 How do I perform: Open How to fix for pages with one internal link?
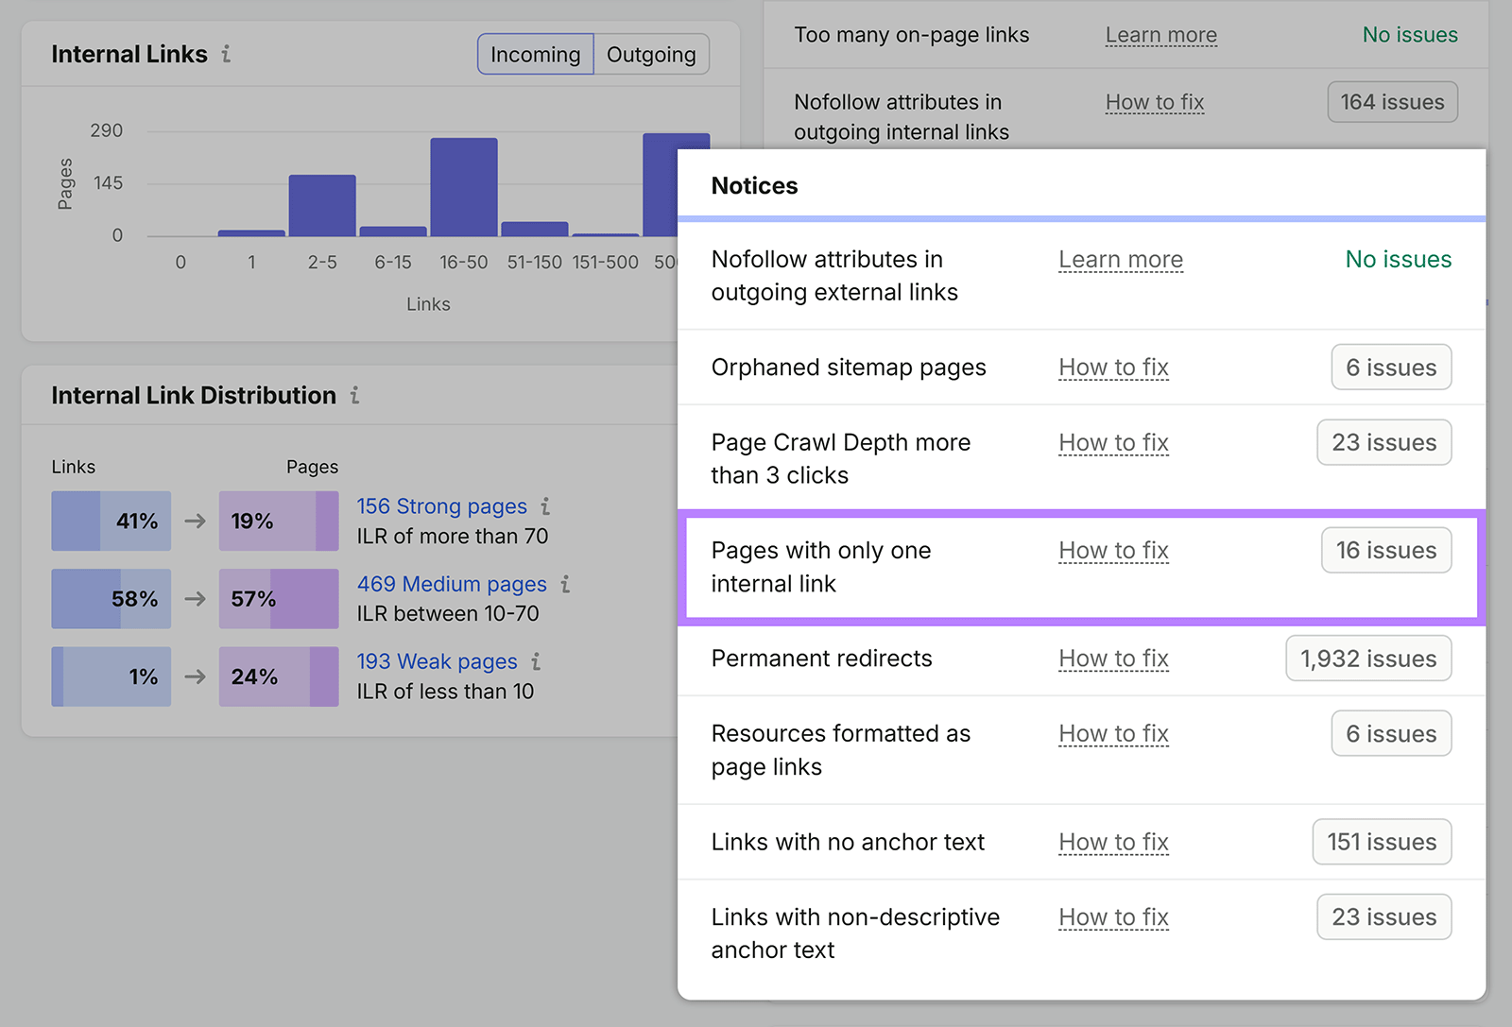pos(1114,551)
